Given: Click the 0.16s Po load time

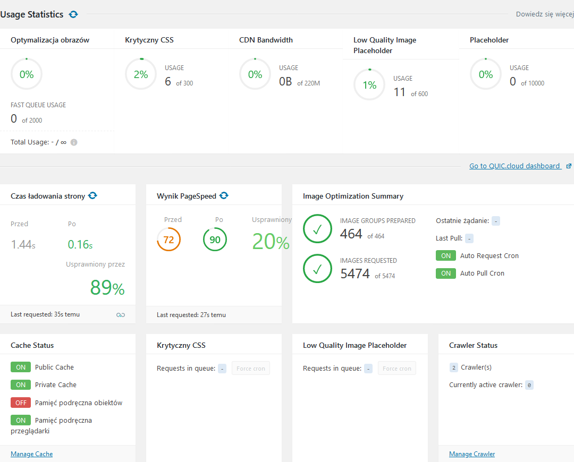Looking at the screenshot, I should click(x=80, y=244).
